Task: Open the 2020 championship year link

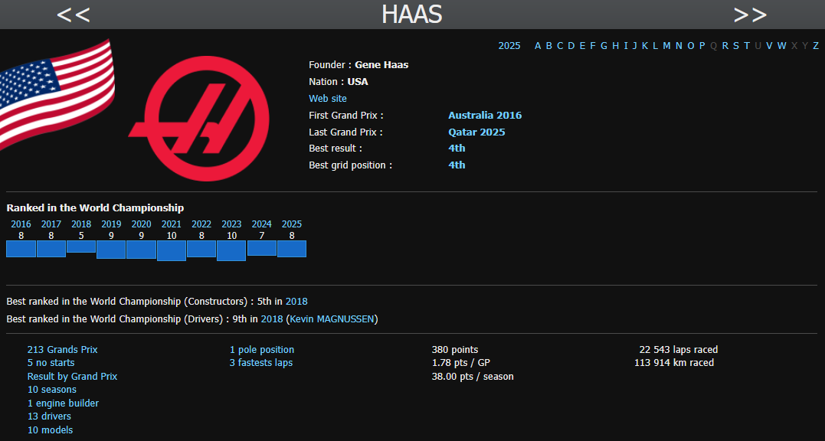Action: 141,224
